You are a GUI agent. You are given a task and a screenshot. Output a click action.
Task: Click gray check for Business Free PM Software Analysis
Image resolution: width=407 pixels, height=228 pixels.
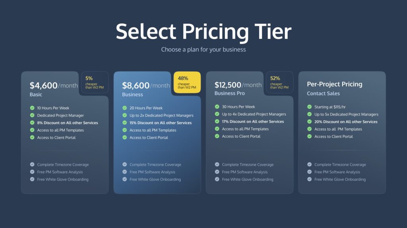(x=124, y=172)
